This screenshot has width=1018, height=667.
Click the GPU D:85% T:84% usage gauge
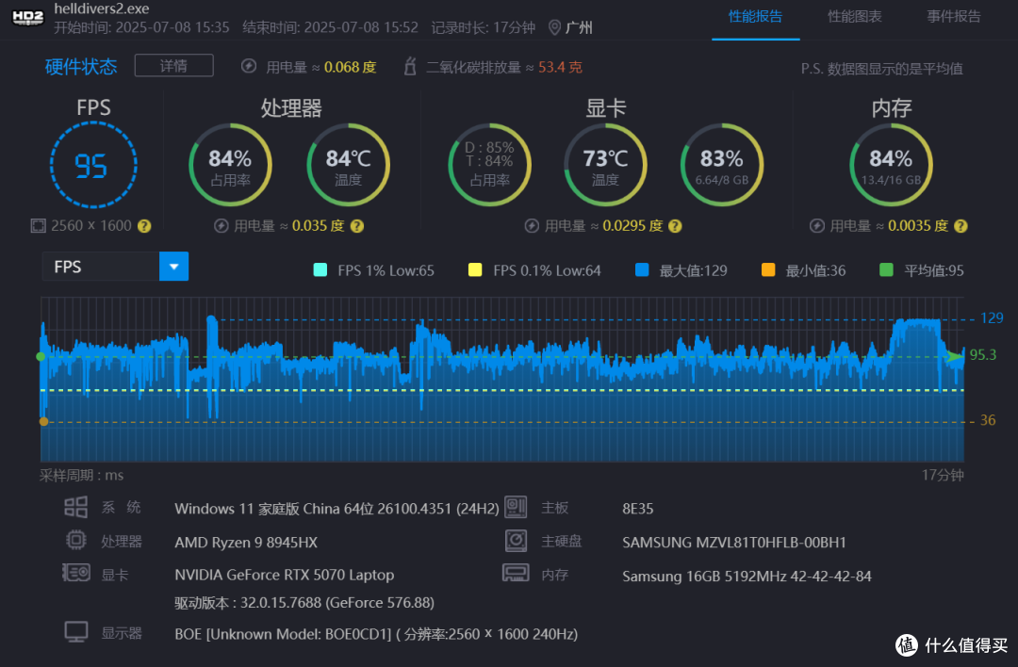[489, 165]
